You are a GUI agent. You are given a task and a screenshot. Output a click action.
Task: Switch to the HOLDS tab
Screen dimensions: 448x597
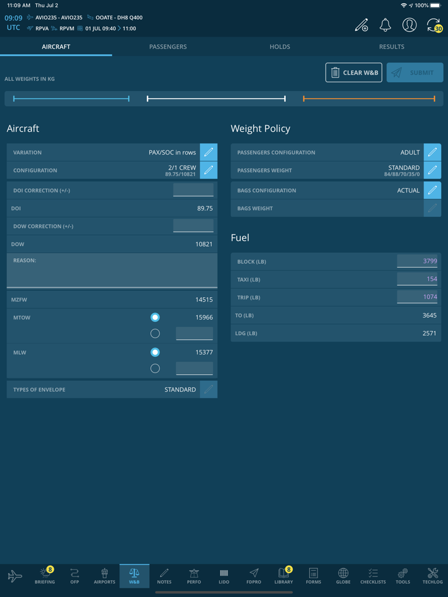(280, 47)
